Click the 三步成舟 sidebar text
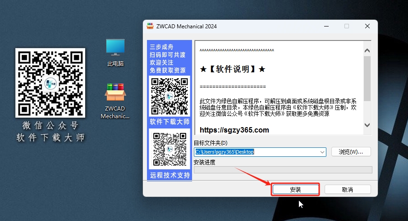The height and width of the screenshot is (221, 408). [x=161, y=47]
